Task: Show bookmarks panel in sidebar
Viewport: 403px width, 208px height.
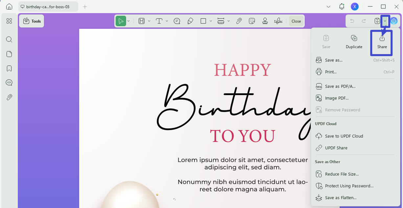Action: click(x=9, y=68)
